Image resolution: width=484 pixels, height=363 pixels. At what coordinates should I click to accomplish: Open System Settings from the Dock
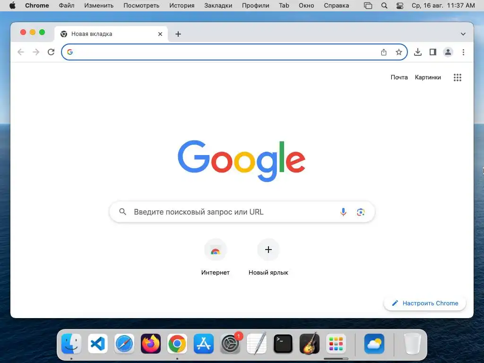tap(230, 344)
